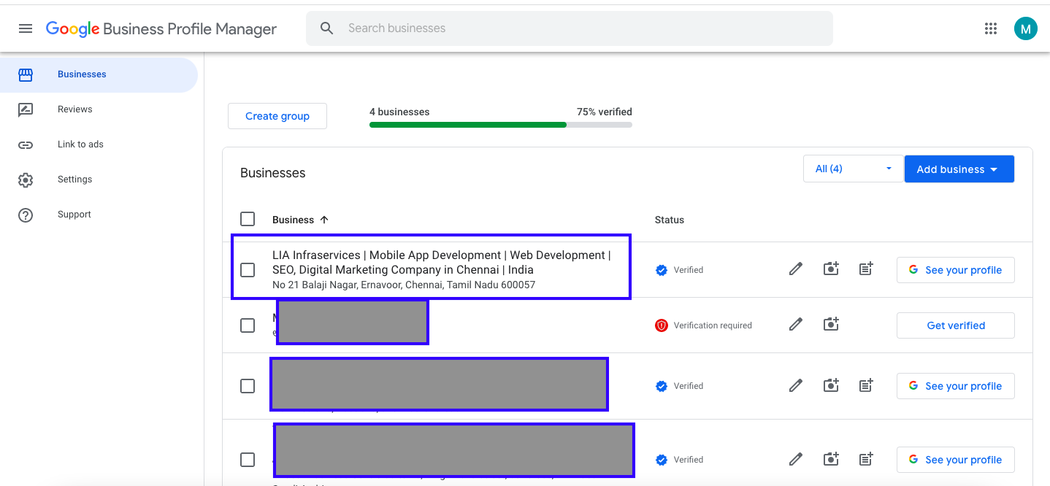Viewport: 1050px width, 486px height.
Task: Click the Create group button
Action: 277,116
